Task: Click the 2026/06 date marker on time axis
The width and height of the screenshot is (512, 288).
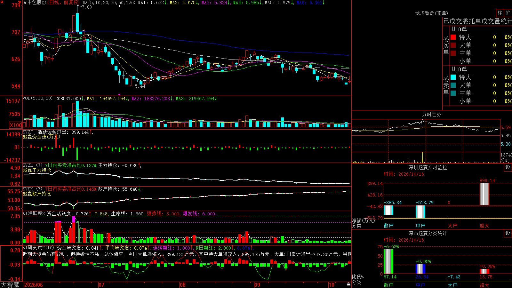Action: pos(34,285)
